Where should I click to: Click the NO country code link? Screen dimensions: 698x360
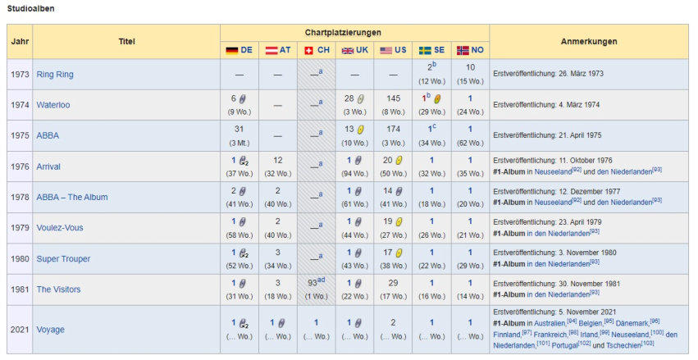477,50
